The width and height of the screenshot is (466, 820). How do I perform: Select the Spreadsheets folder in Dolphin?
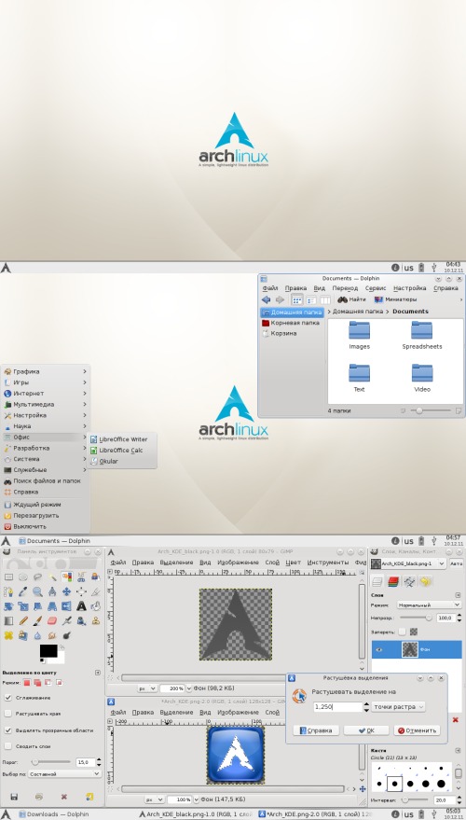tap(421, 335)
